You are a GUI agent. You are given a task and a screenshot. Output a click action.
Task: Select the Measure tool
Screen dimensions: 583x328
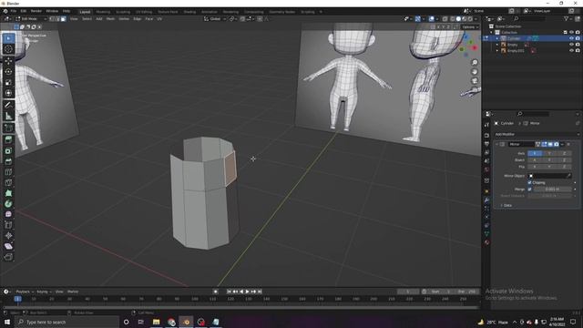point(8,116)
